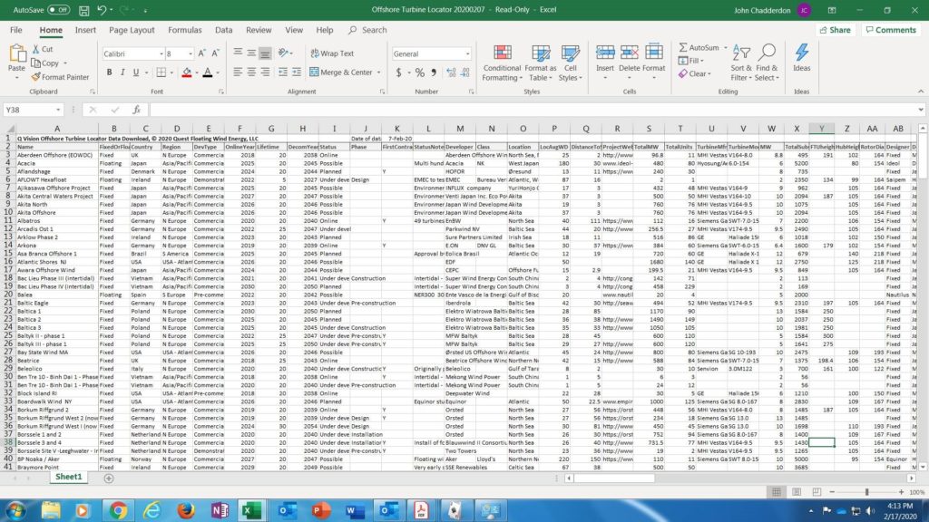Click the Merge & Center button

point(341,72)
